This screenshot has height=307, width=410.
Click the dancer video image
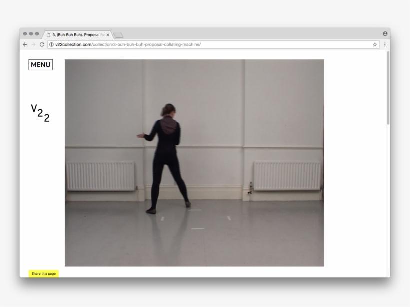click(194, 163)
